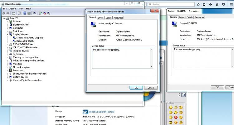The image size is (234, 125).
Task: Switch to Driver tab in Radeon HD 6490M Properties
Action: point(182,17)
